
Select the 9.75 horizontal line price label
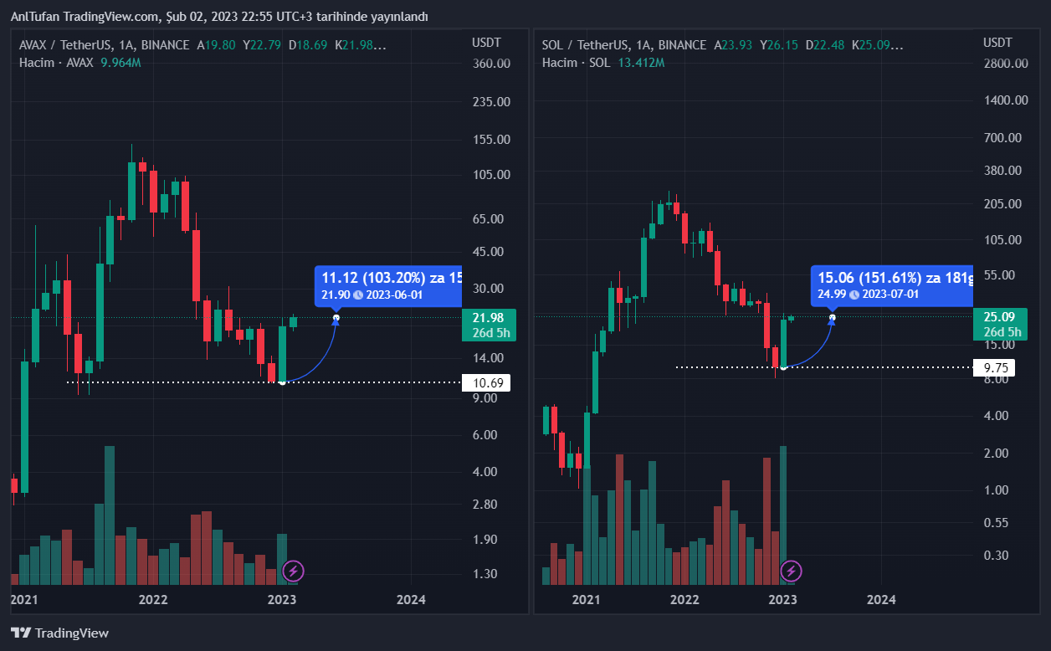pos(996,367)
